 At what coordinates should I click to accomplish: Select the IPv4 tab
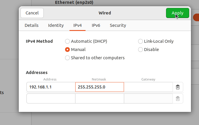pyautogui.click(x=78, y=25)
